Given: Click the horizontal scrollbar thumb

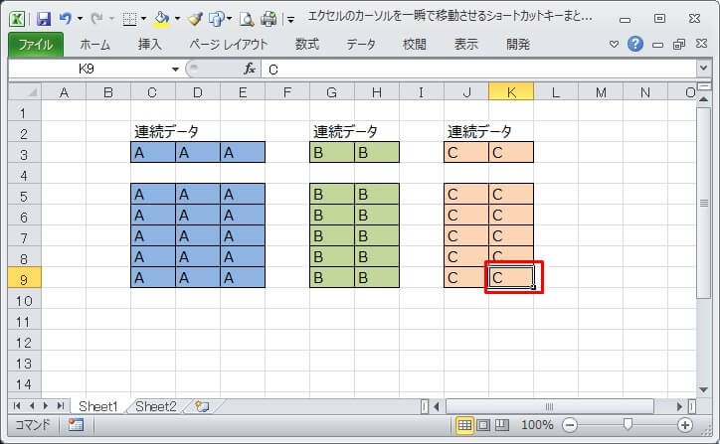Looking at the screenshot, I should (x=550, y=406).
